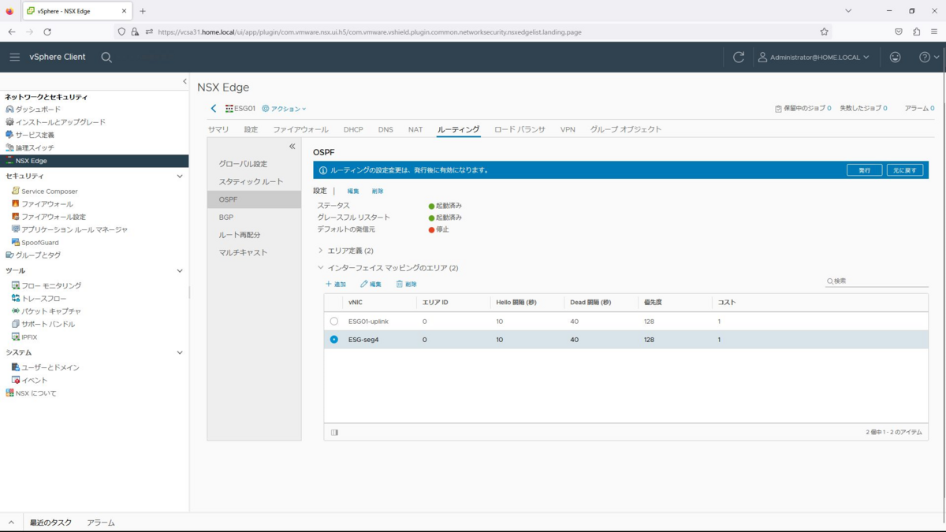Click the 検索 search field

click(x=877, y=281)
